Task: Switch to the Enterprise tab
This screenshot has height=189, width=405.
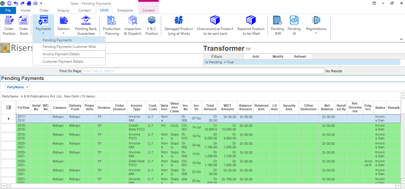Action: click(125, 10)
